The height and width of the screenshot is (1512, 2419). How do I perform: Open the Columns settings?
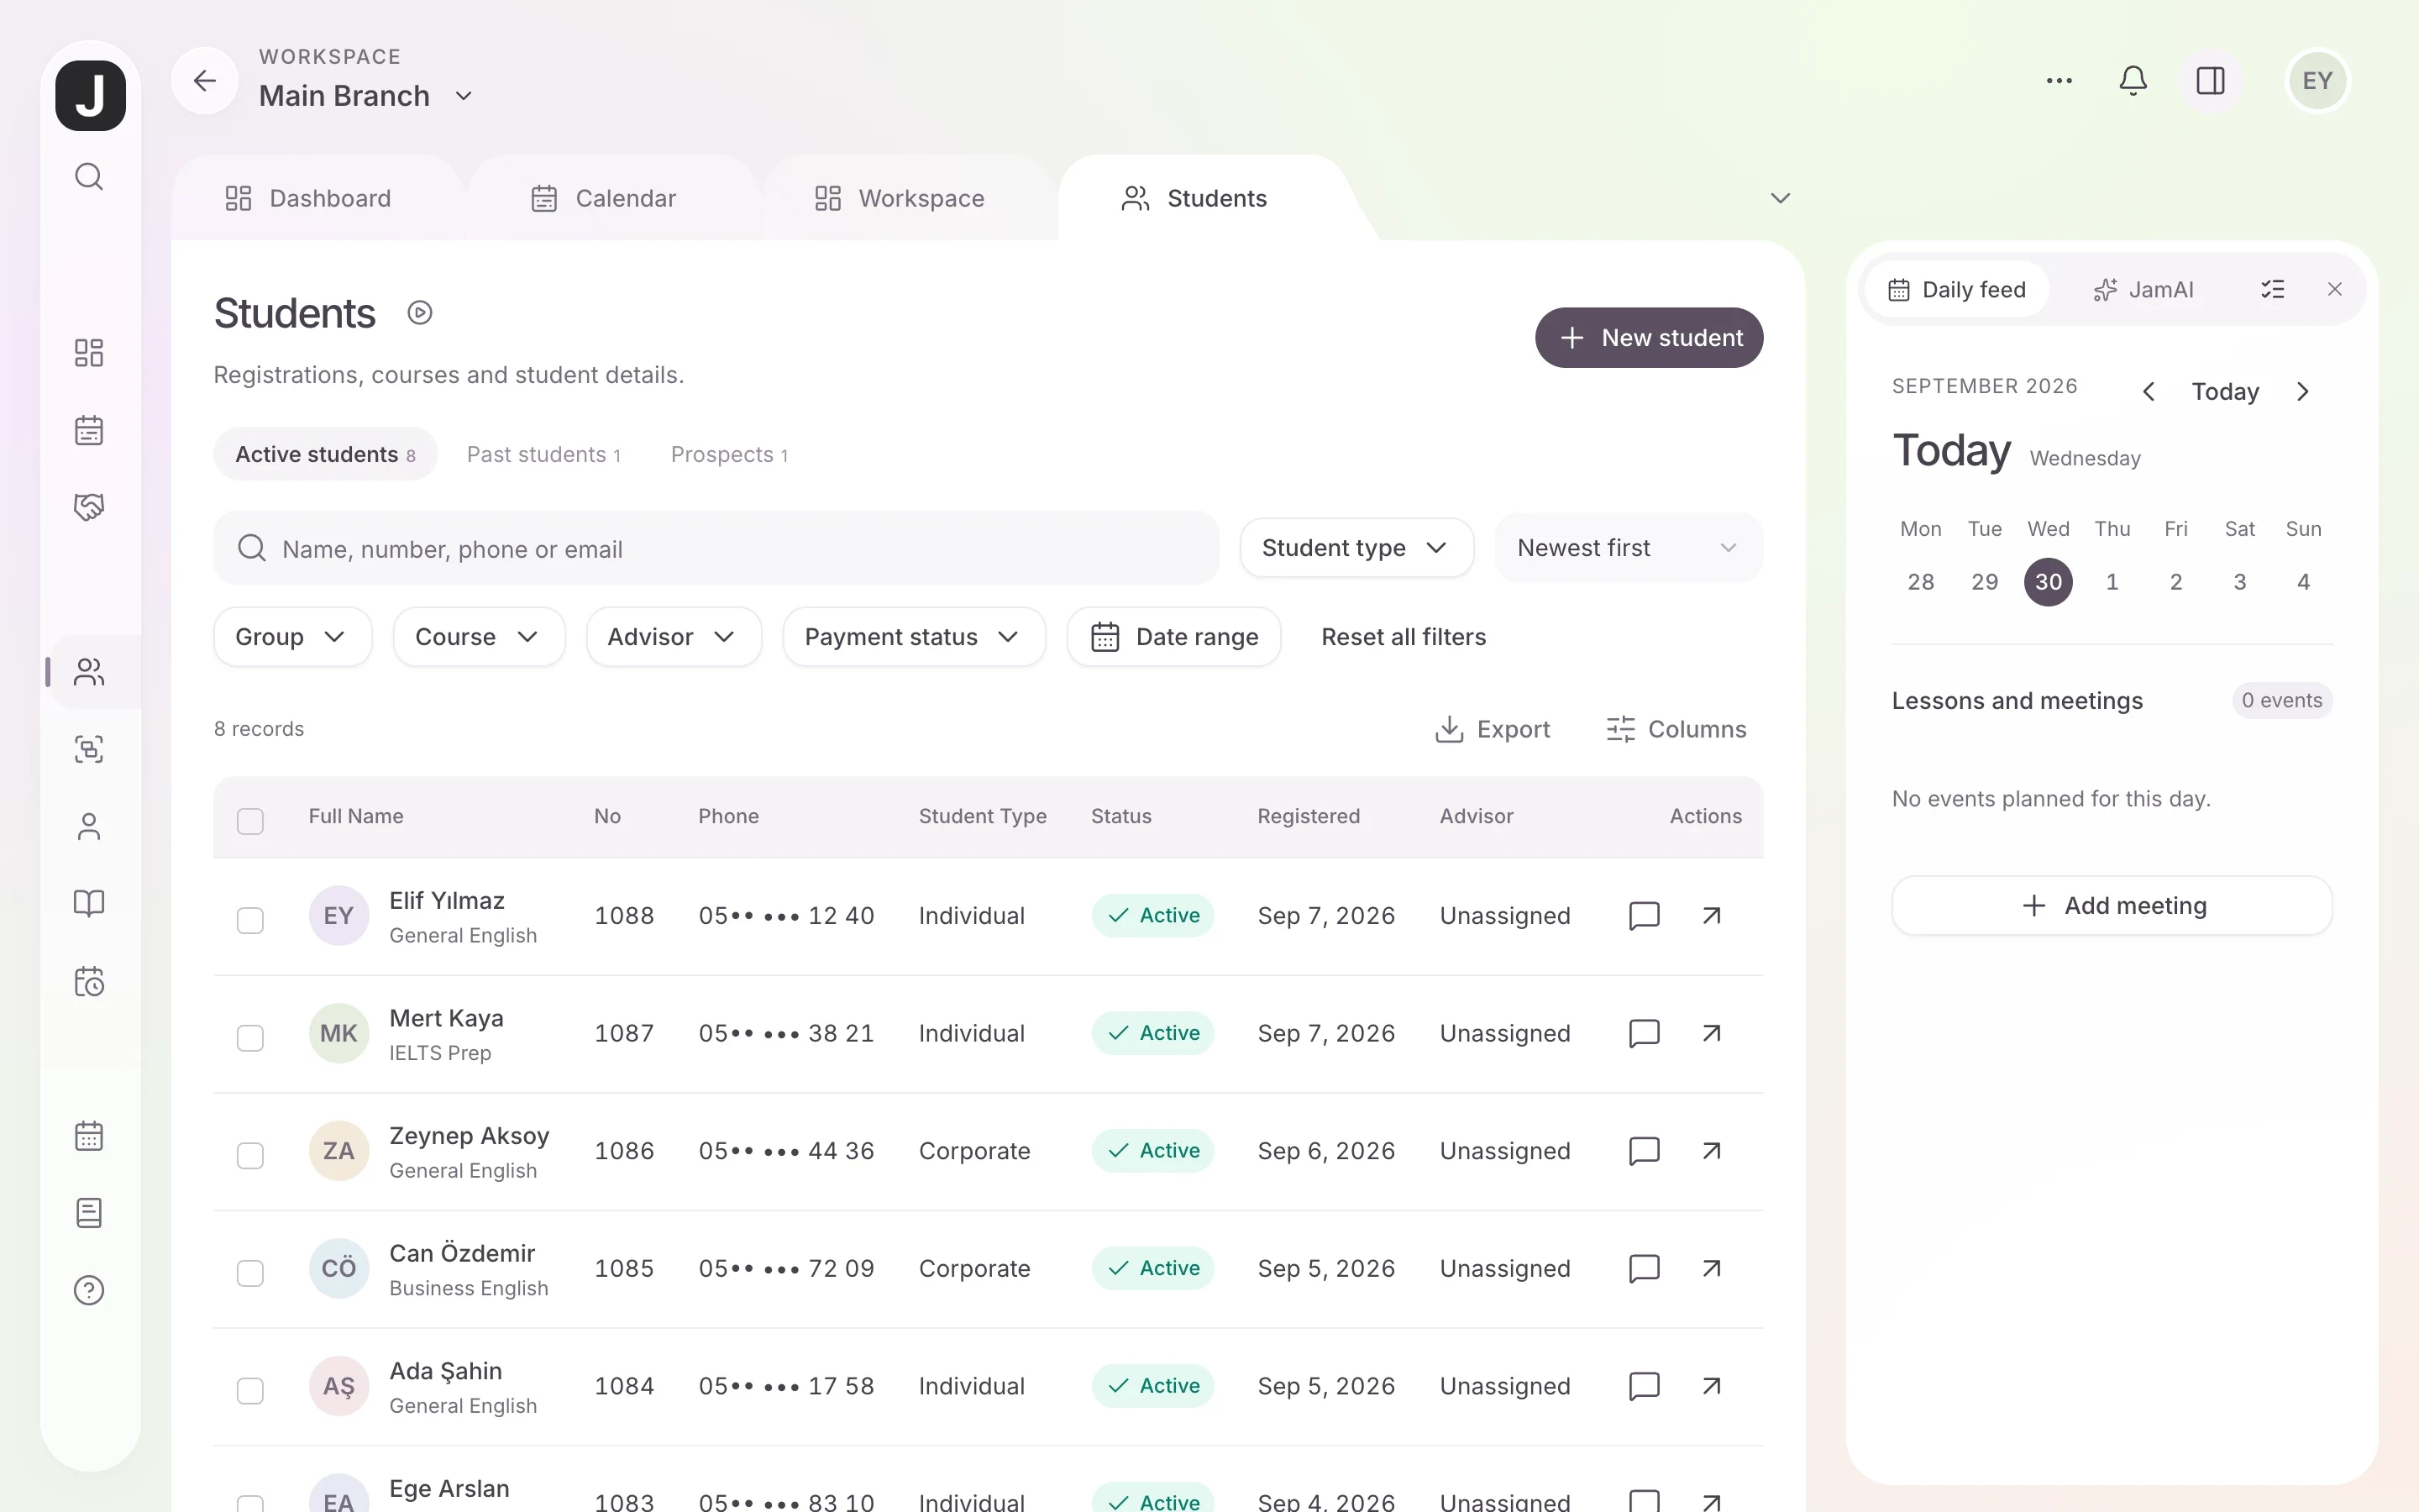(1677, 729)
